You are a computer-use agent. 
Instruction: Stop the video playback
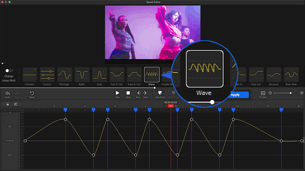point(128,93)
